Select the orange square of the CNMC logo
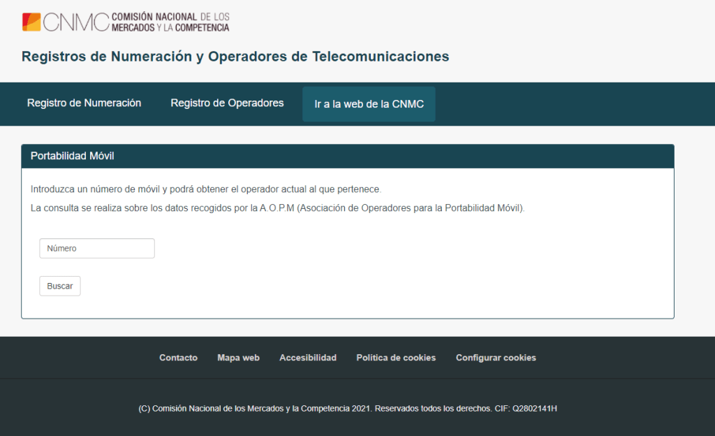The height and width of the screenshot is (436, 715). point(36,17)
